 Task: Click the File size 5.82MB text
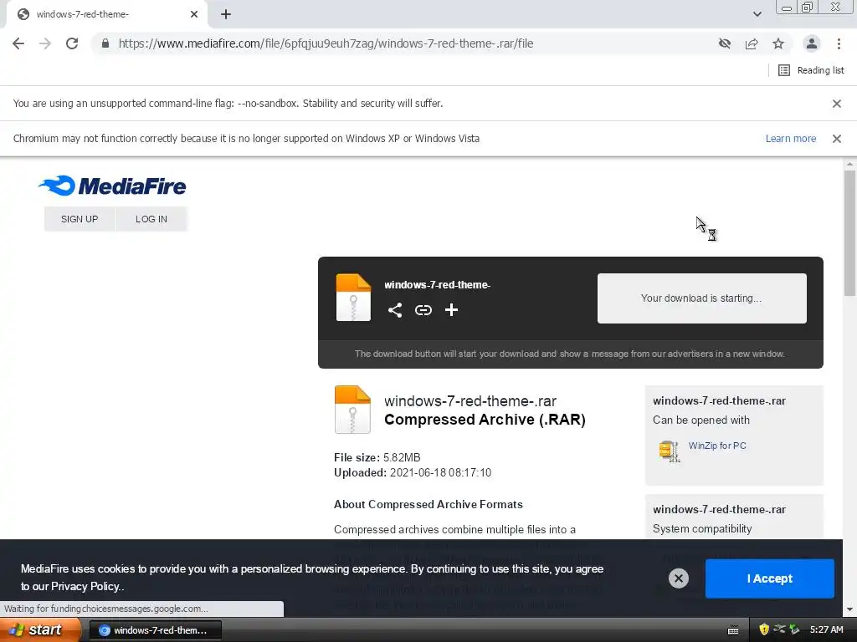point(377,457)
